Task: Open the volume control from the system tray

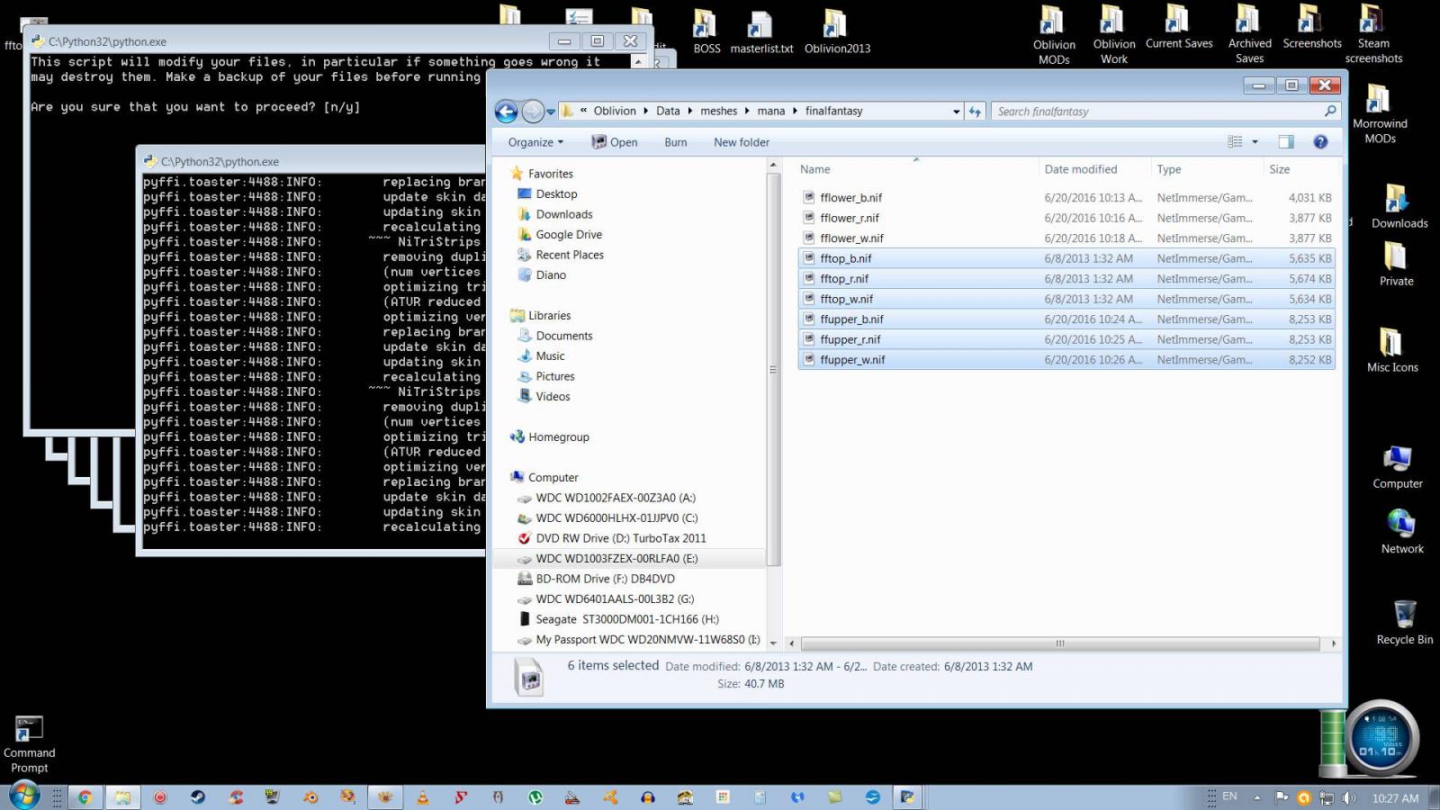Action: pos(1350,796)
